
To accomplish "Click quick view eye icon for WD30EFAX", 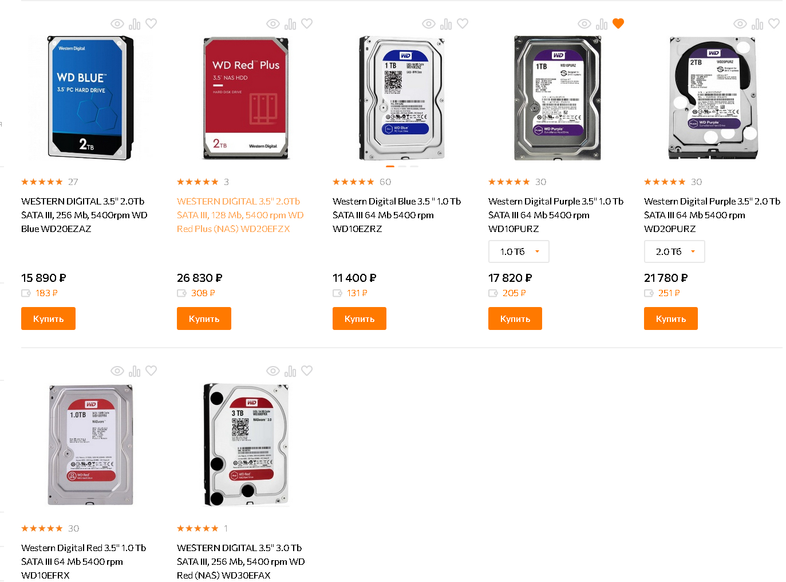I will [273, 371].
